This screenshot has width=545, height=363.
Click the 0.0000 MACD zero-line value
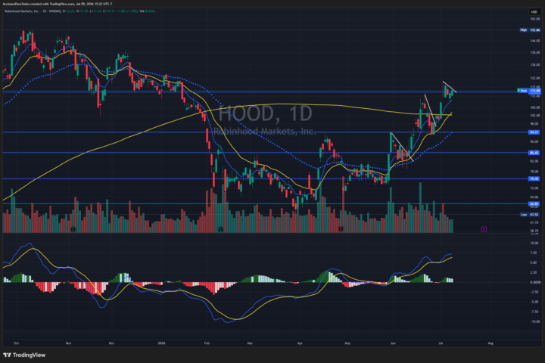(535, 282)
